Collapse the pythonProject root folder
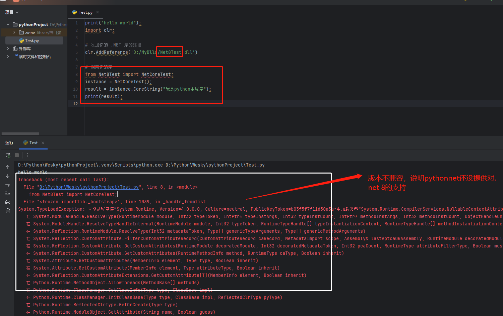Image resolution: width=503 pixels, height=316 pixels. click(8, 24)
